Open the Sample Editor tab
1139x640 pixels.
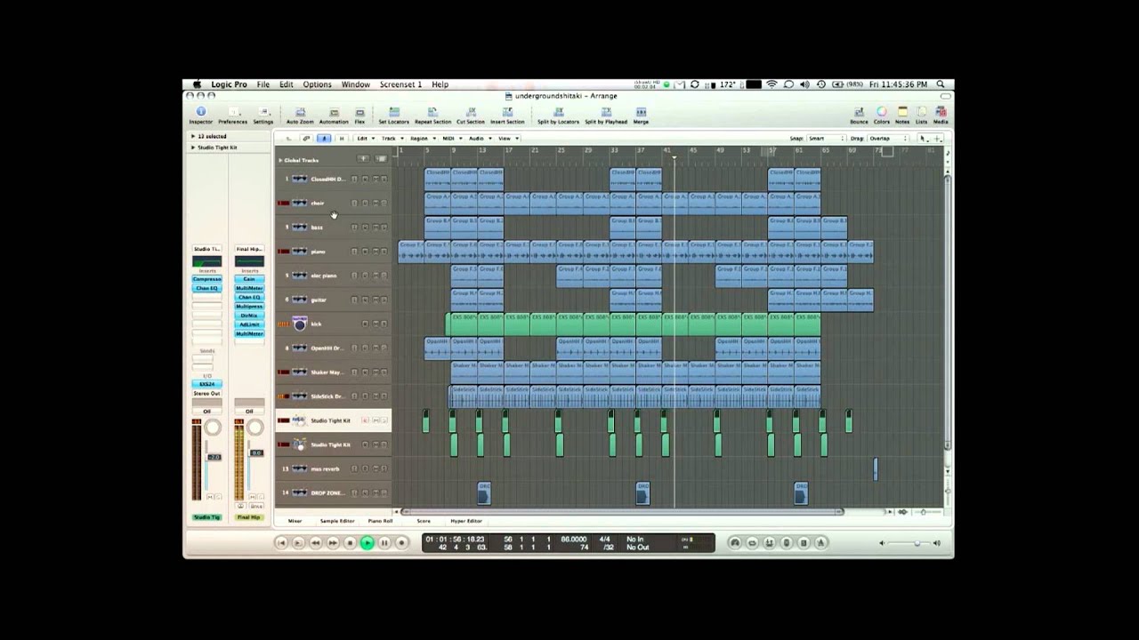tap(337, 521)
